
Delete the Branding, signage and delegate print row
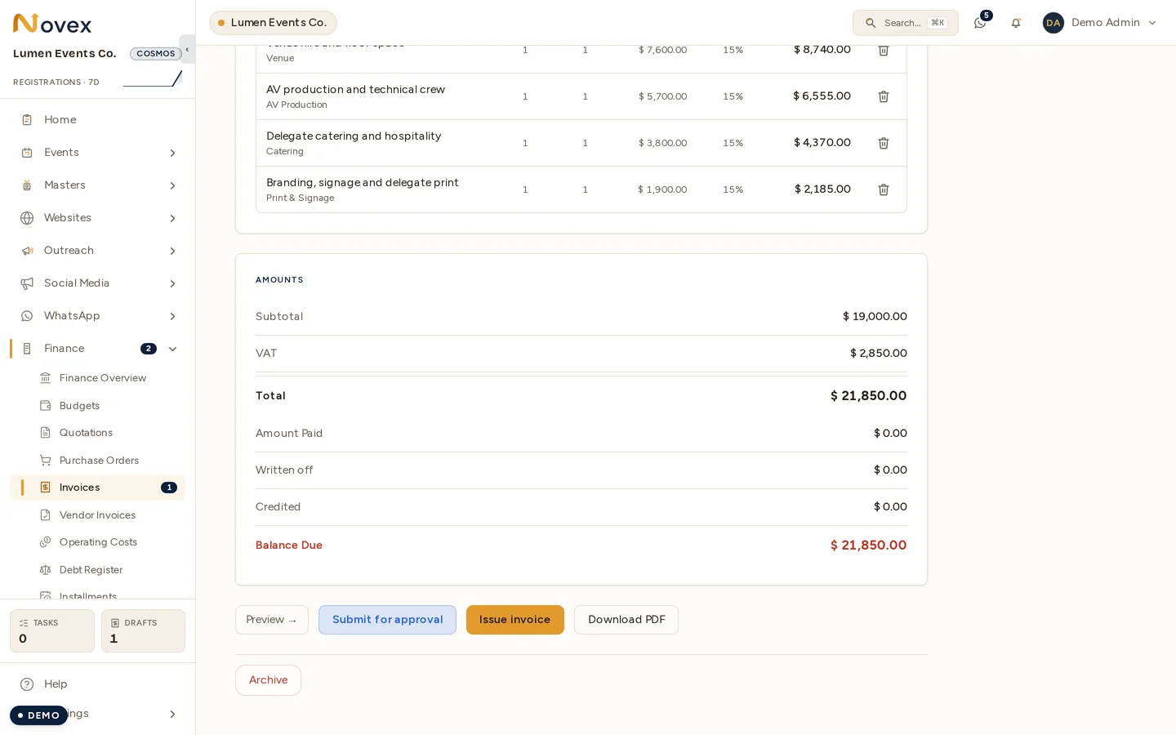(883, 189)
